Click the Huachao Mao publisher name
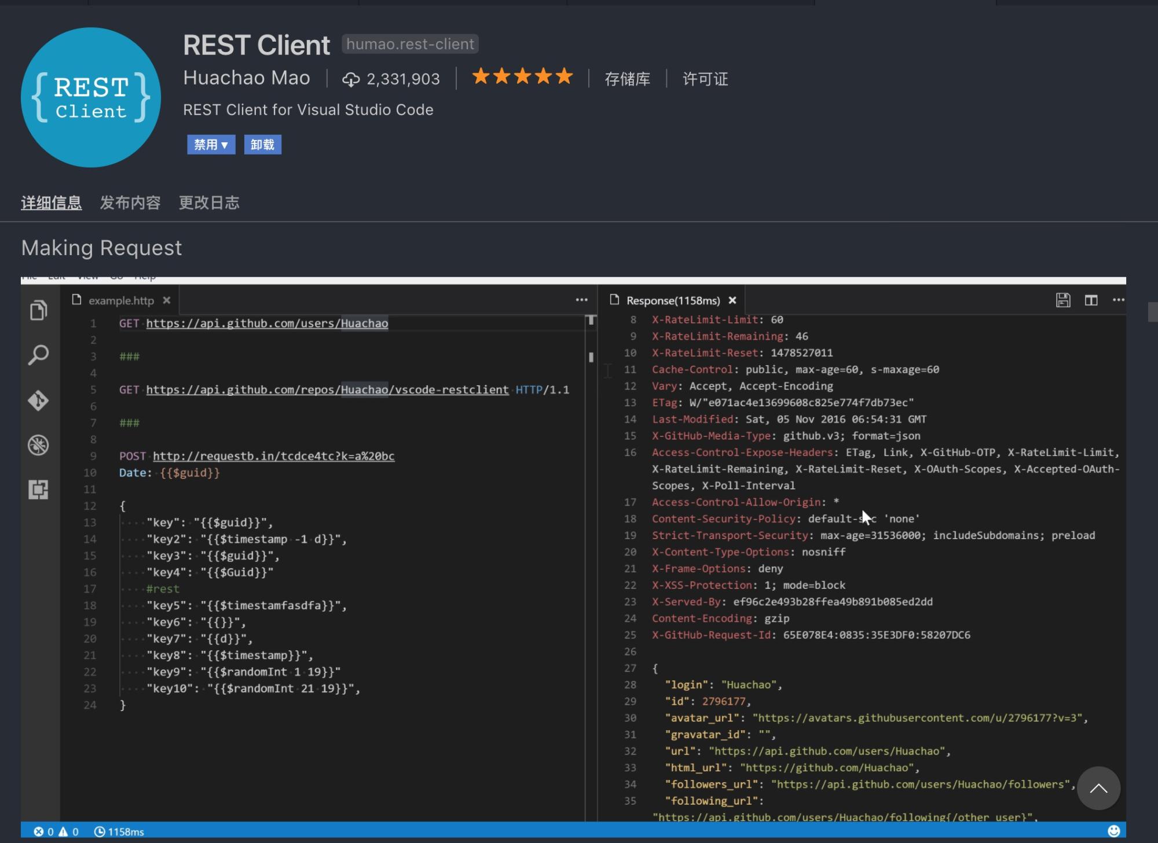Screen dimensions: 1158x843 [x=247, y=78]
